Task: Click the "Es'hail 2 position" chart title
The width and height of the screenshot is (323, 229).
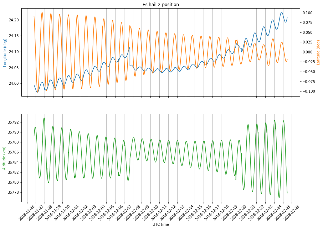Action: pyautogui.click(x=161, y=5)
